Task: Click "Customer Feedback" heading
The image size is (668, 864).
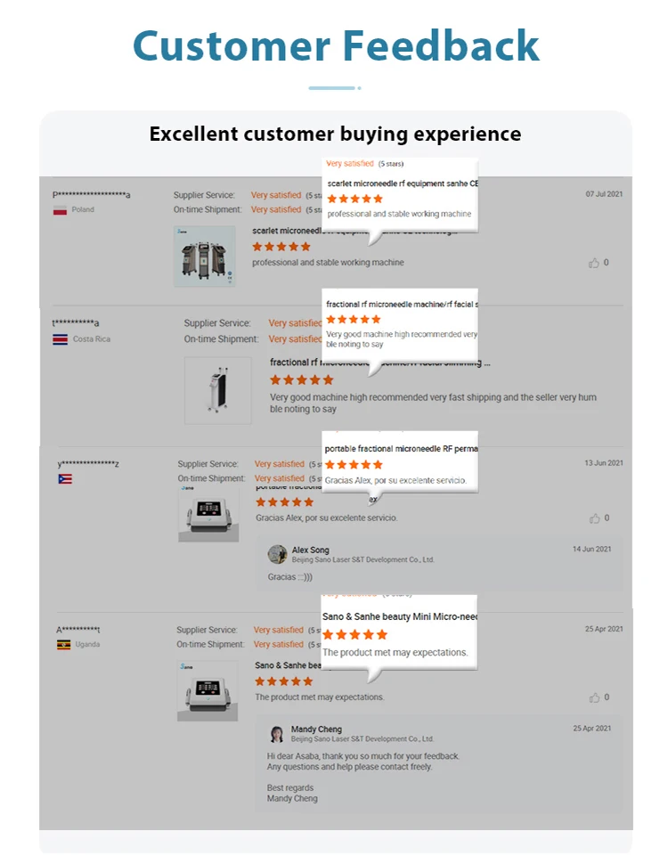Action: (336, 45)
